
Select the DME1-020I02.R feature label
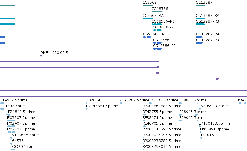pos(54,53)
